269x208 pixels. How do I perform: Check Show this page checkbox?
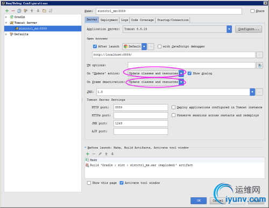coord(89,183)
